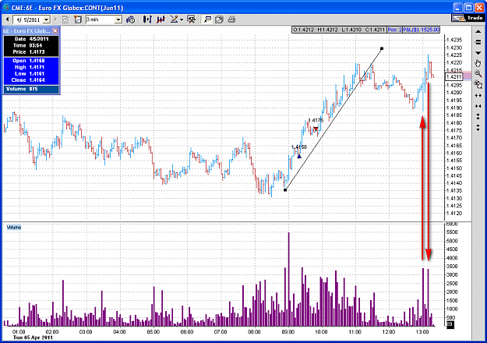Click the data window Volume 875 row
Viewport: 487px width, 343px height.
pyautogui.click(x=31, y=89)
